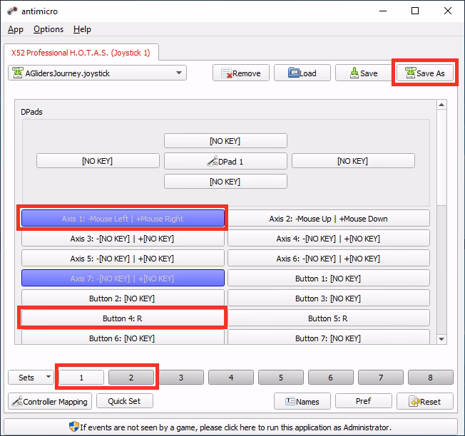Open Axis 5 mapping
Image resolution: width=465 pixels, height=436 pixels.
(123, 259)
